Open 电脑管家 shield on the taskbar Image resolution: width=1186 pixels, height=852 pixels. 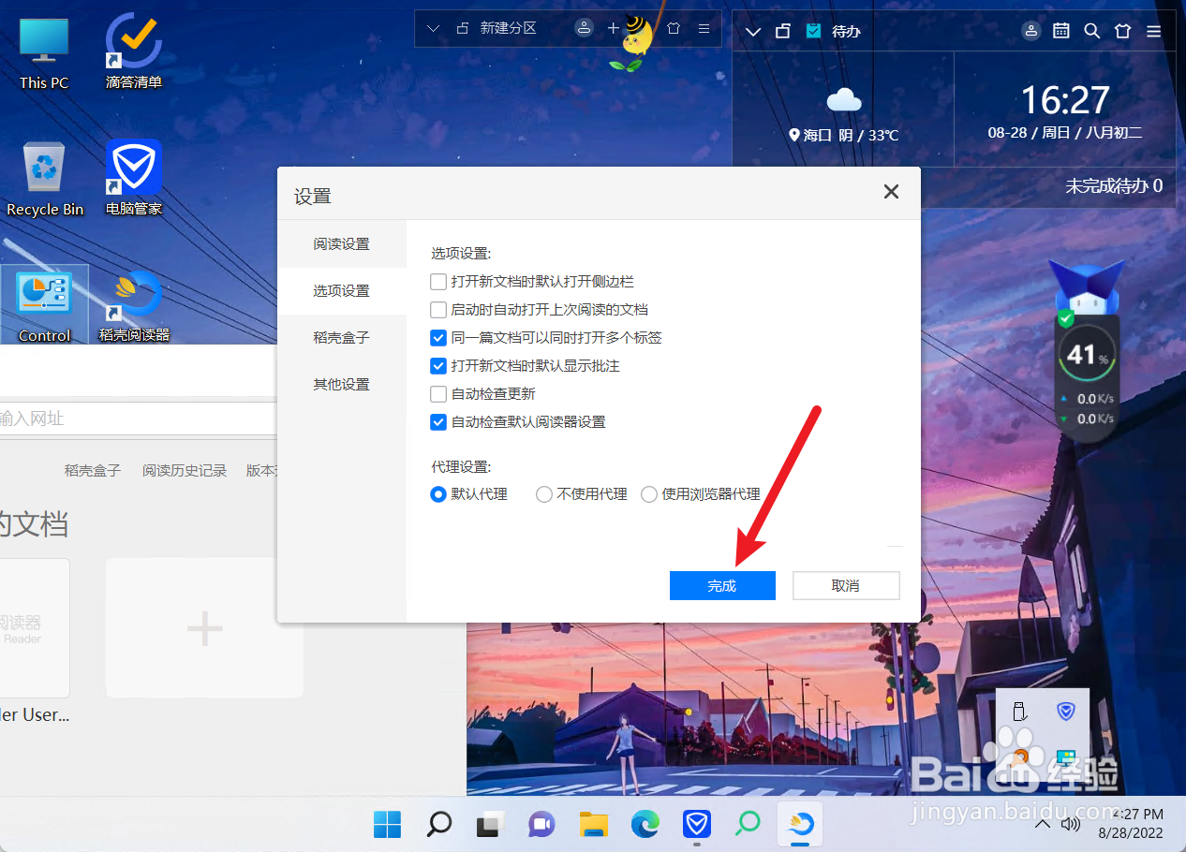696,824
